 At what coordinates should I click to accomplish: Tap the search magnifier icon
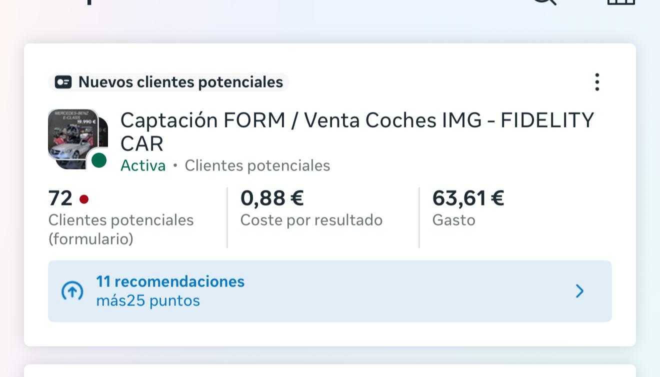pos(544,2)
